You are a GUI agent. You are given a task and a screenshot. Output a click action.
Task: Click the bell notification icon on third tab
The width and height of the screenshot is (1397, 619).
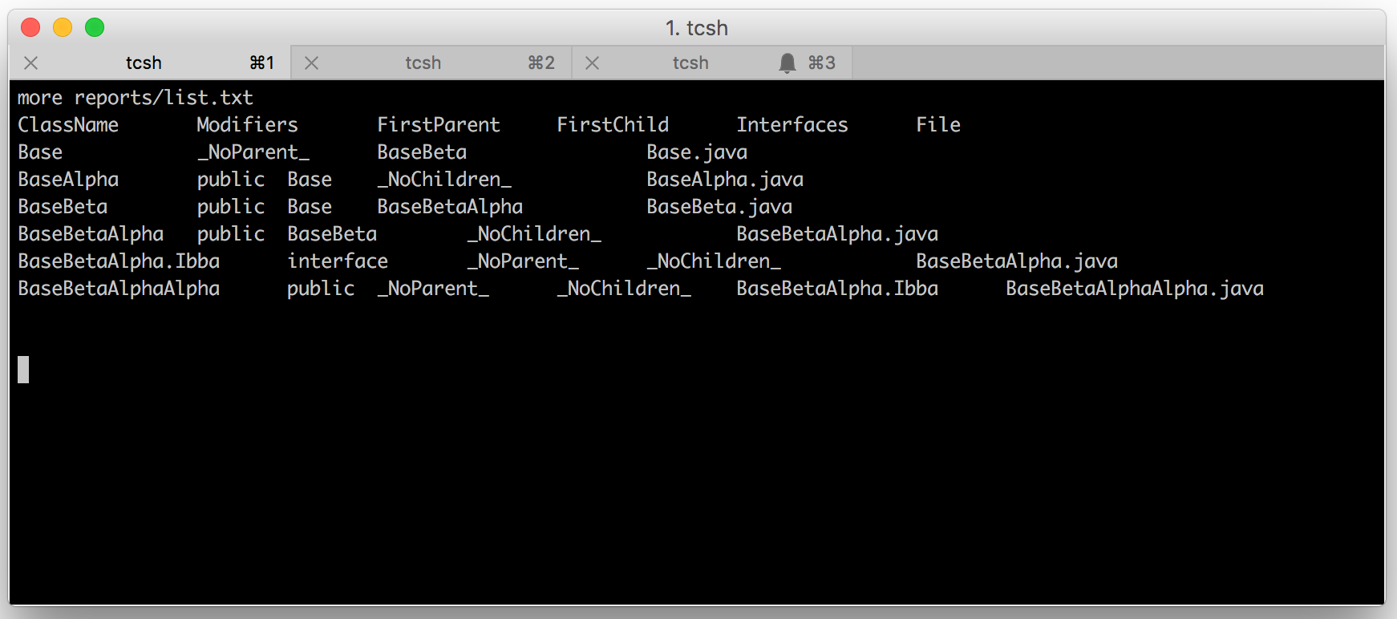(x=788, y=63)
